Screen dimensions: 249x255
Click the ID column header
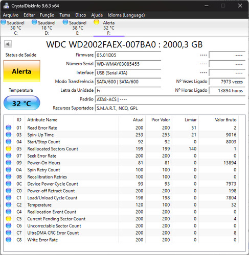click(x=19, y=120)
